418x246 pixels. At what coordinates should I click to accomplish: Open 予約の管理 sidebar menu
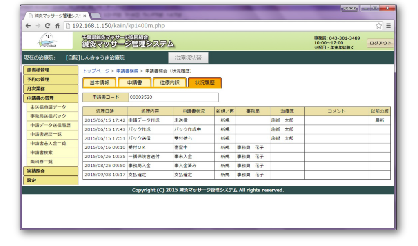pyautogui.click(x=51, y=80)
